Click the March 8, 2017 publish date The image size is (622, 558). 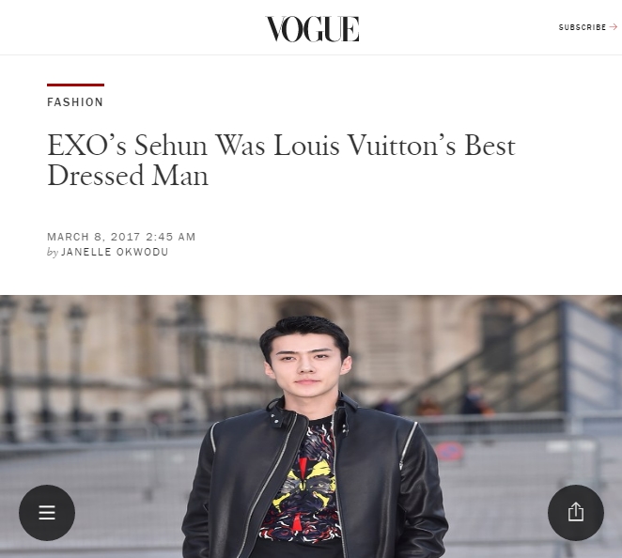point(94,237)
